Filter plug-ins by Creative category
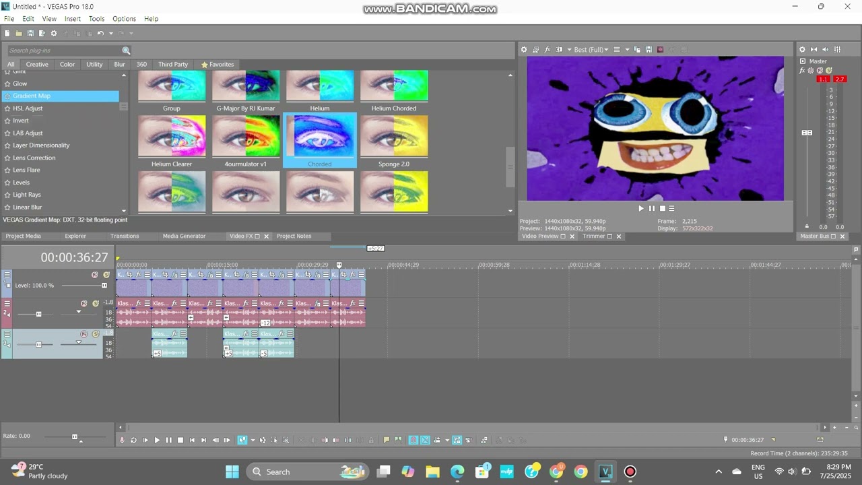This screenshot has width=862, height=485. 37,65
